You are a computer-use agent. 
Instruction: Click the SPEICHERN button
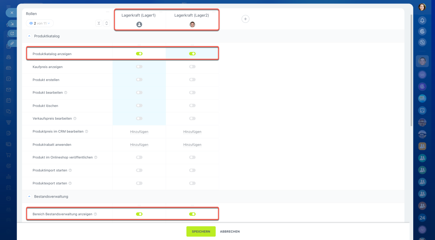pos(201,232)
